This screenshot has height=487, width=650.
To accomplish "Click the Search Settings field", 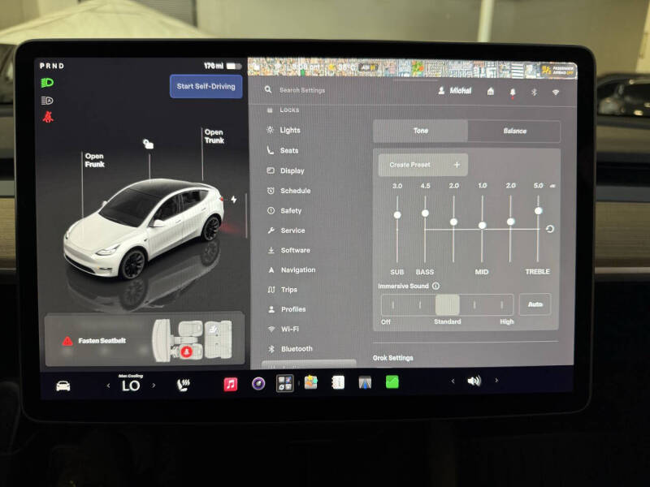I will pos(301,90).
